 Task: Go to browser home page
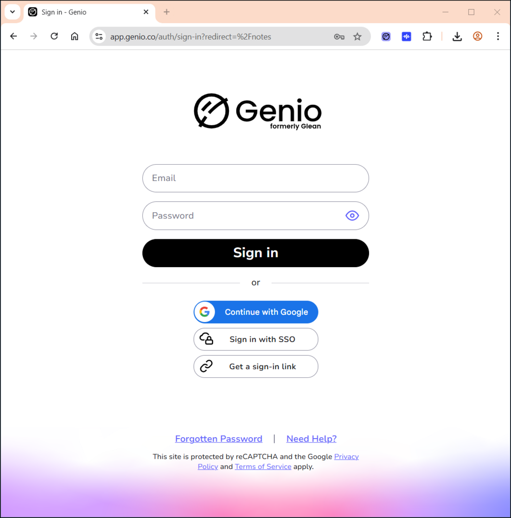(75, 36)
